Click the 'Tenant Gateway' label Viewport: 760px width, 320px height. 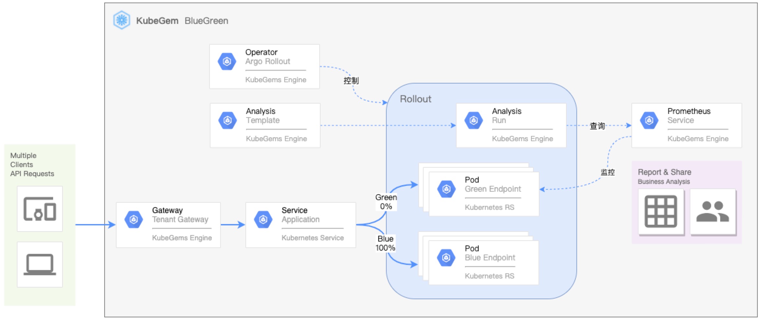[x=180, y=219]
